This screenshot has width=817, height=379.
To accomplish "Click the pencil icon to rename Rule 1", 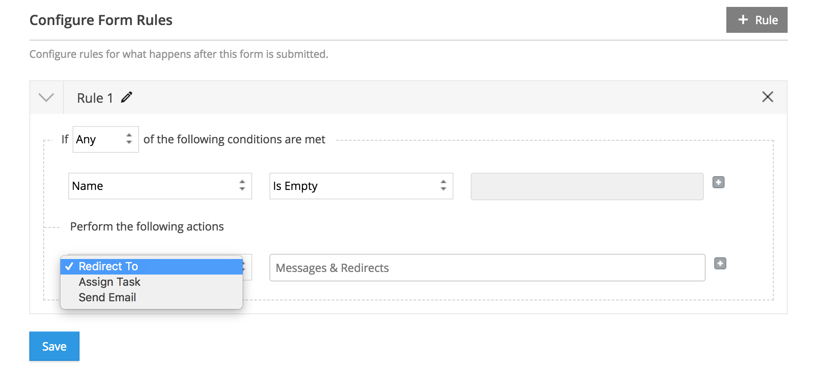I will pos(127,98).
